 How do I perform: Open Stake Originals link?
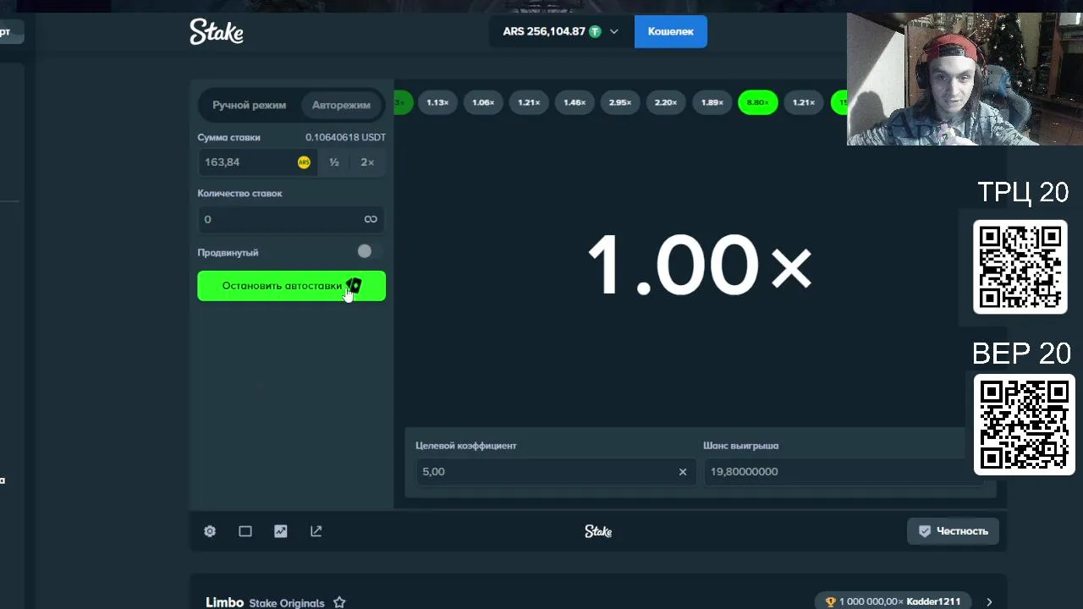click(287, 603)
